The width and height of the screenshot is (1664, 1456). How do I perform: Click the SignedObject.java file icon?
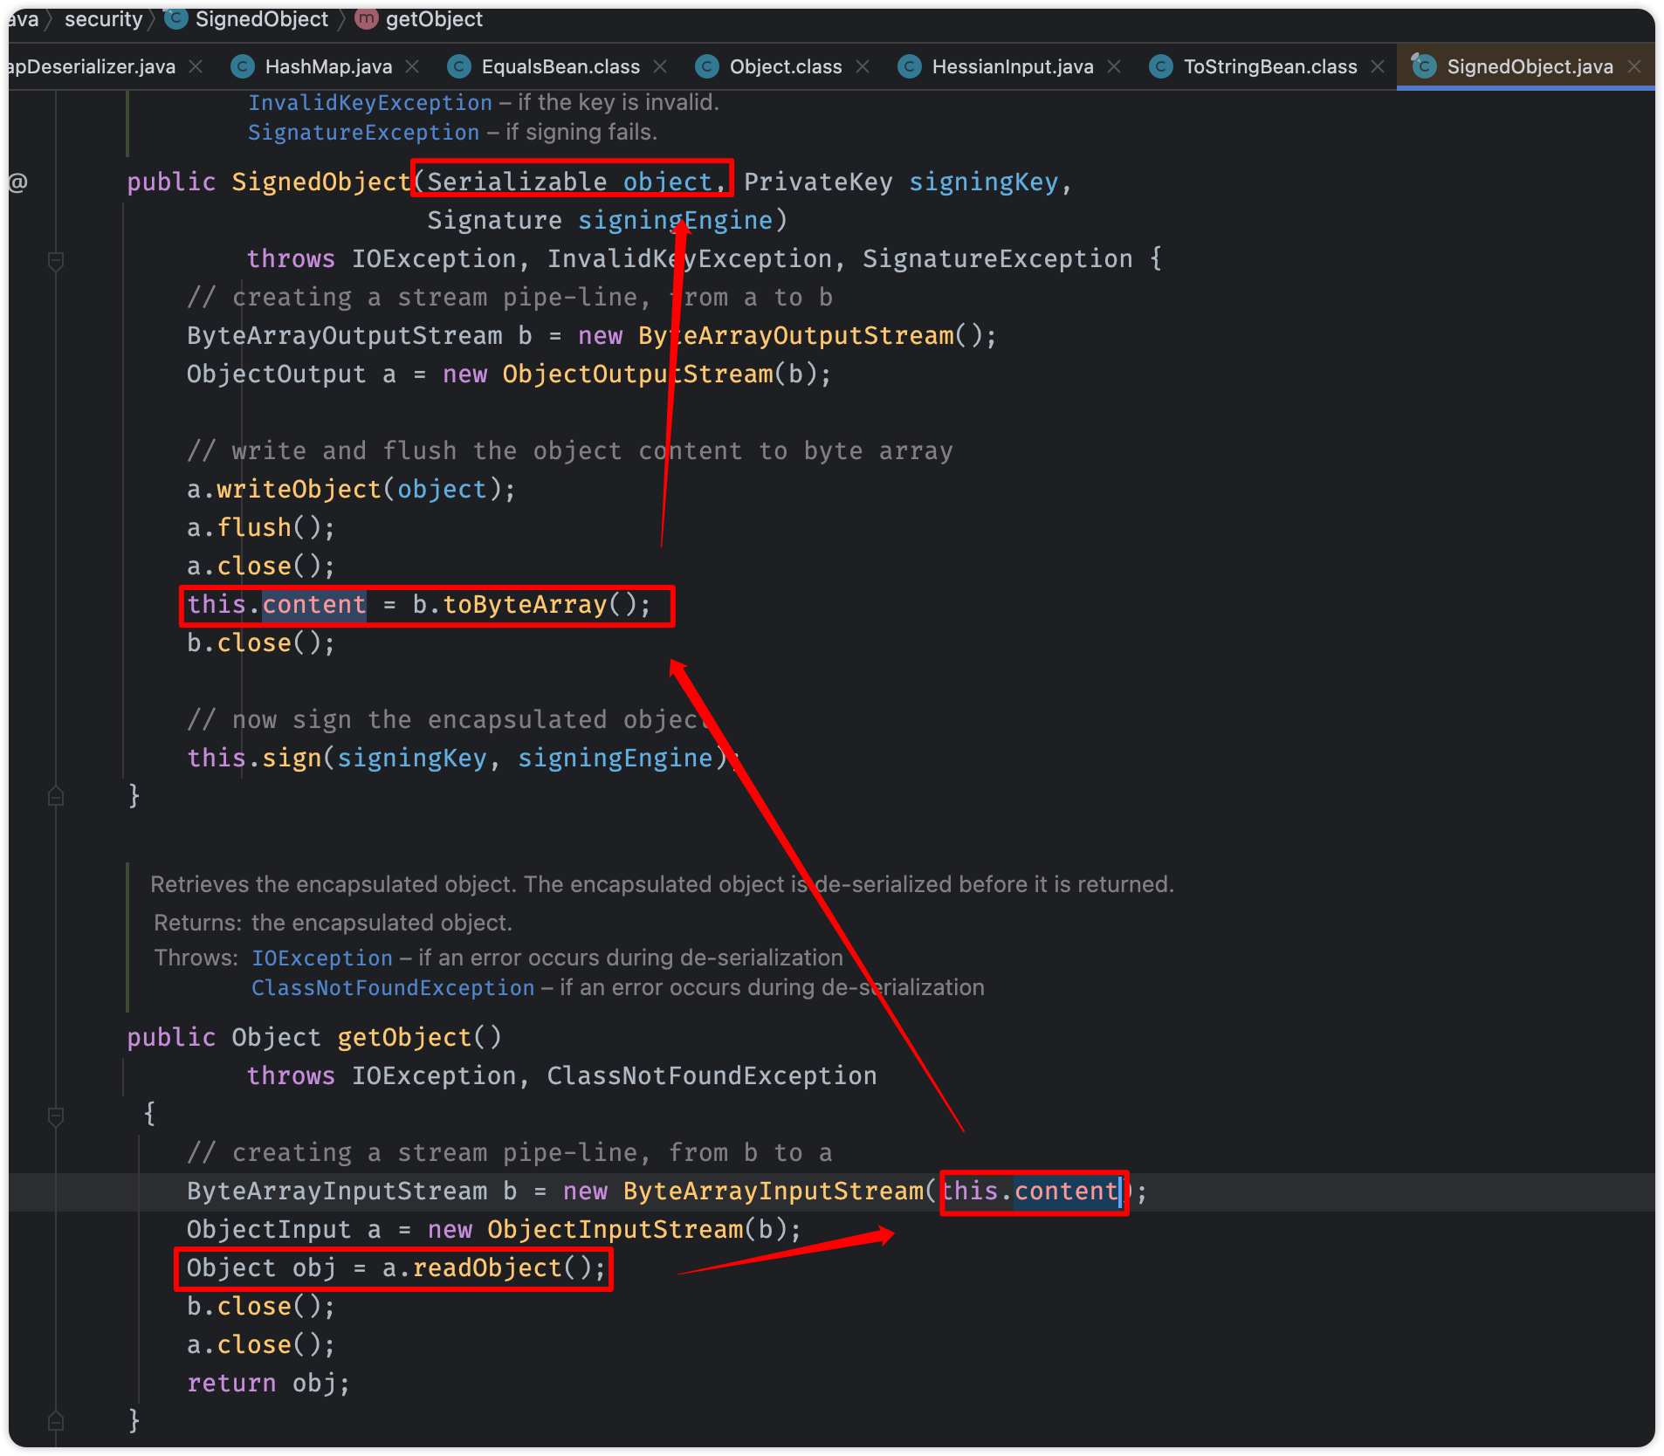pyautogui.click(x=1424, y=65)
